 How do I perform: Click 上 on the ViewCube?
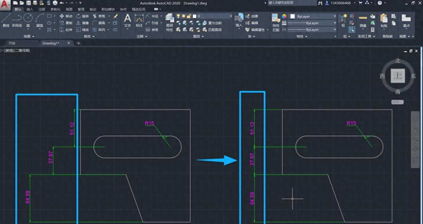[x=397, y=76]
